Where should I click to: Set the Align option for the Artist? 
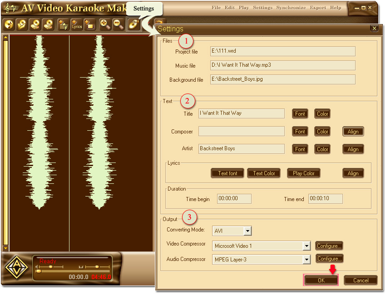click(353, 149)
